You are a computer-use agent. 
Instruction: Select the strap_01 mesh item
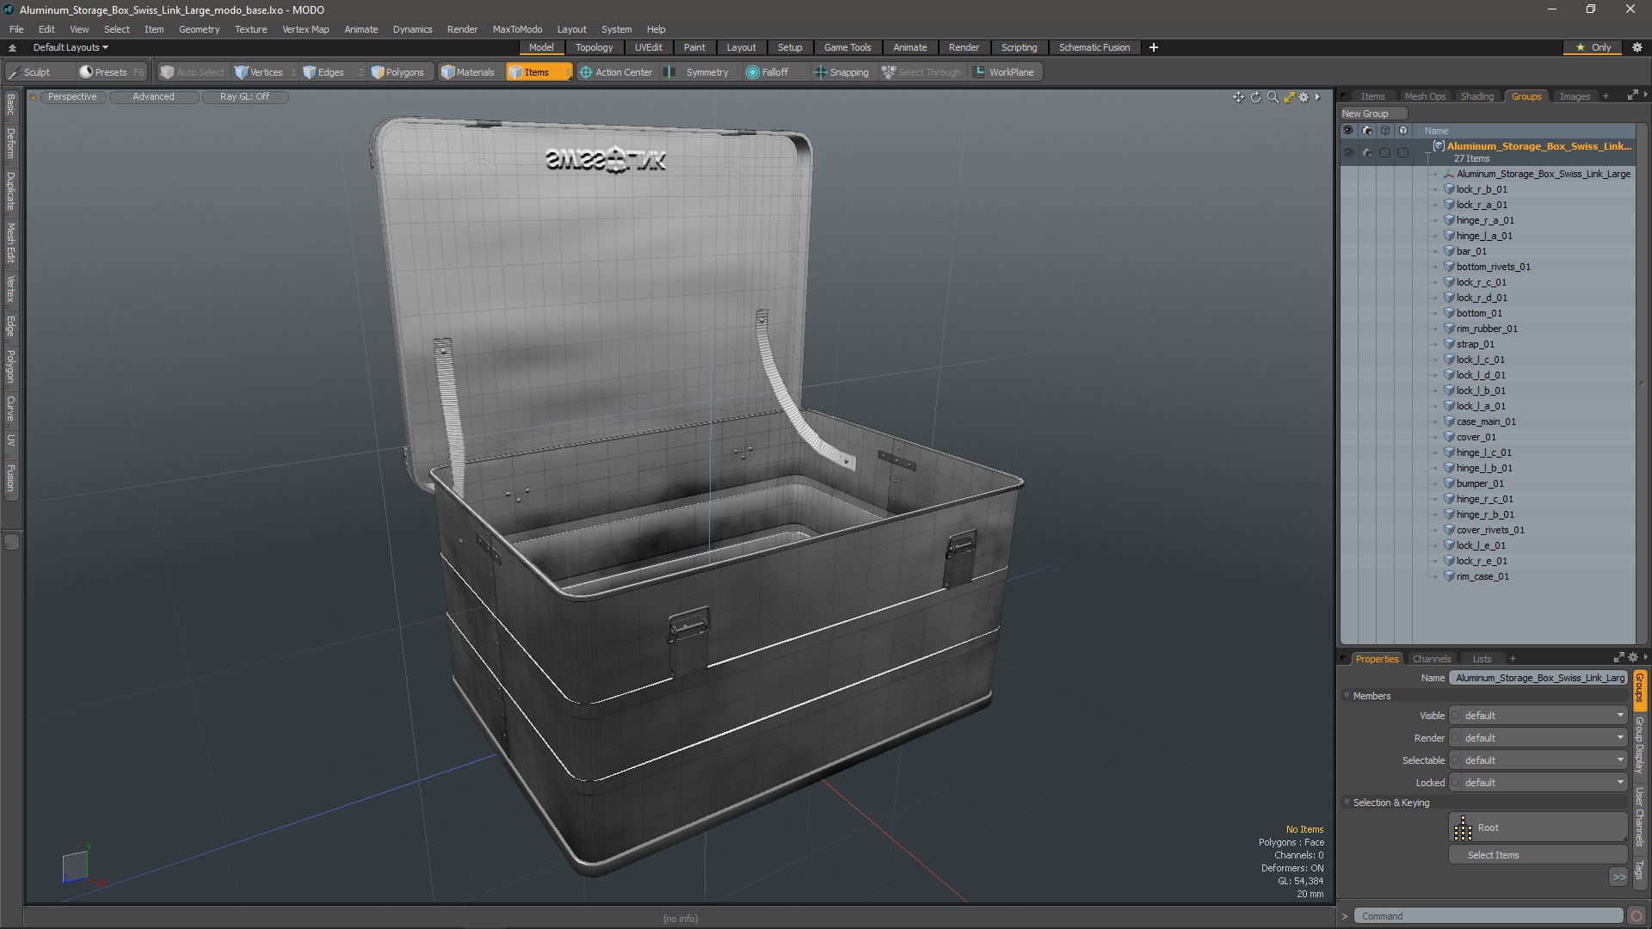(1475, 344)
